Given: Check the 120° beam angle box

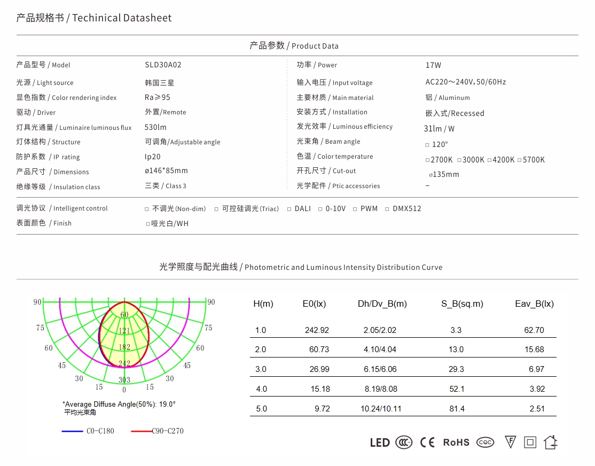Looking at the screenshot, I should [427, 145].
